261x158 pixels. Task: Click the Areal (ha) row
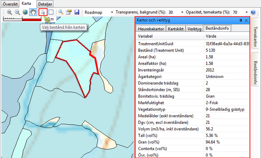(193, 57)
